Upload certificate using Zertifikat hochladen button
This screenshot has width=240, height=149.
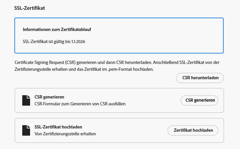point(193,130)
